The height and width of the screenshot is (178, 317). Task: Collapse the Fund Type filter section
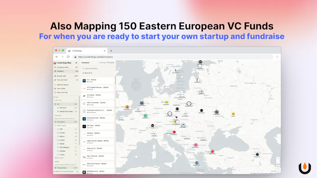(x=76, y=100)
